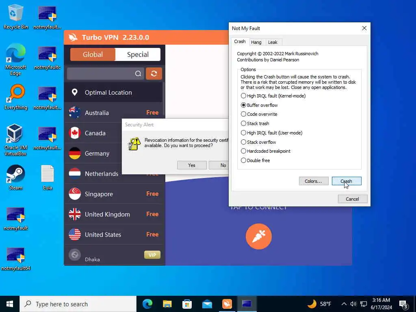
Task: Open the Everything search desktop shortcut
Action: pos(16,97)
